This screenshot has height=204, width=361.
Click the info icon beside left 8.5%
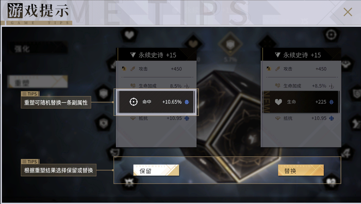(x=187, y=86)
